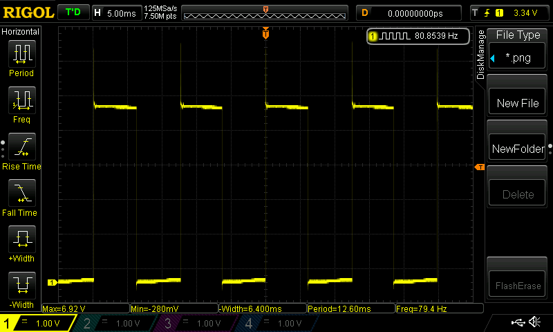Select the -Width measurement icon
The image size is (553, 332).
pos(22,285)
